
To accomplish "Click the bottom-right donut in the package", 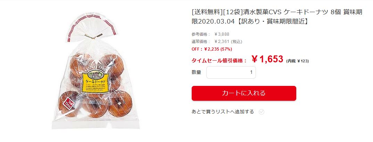I will (x=120, y=104).
